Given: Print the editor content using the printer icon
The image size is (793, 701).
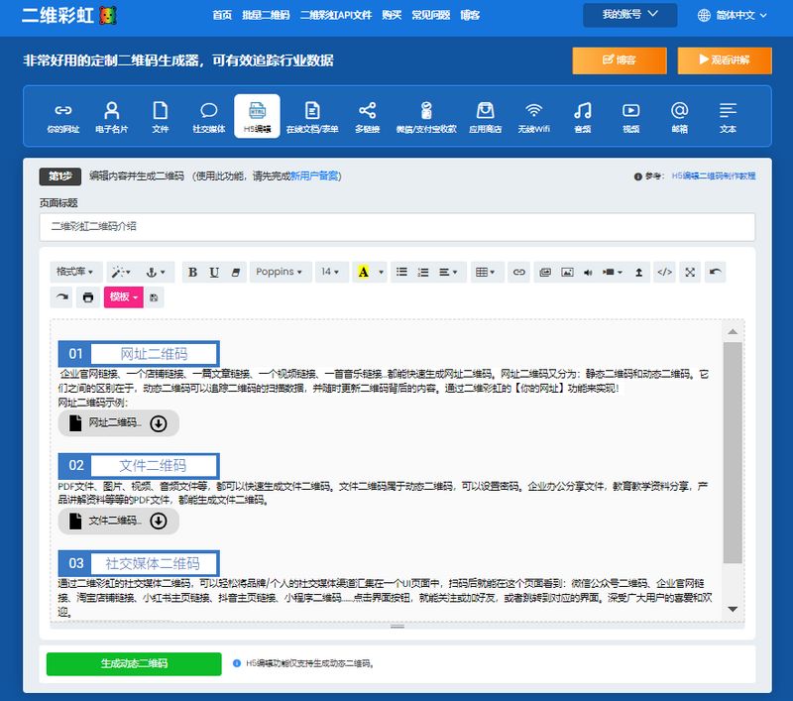Looking at the screenshot, I should (x=88, y=297).
